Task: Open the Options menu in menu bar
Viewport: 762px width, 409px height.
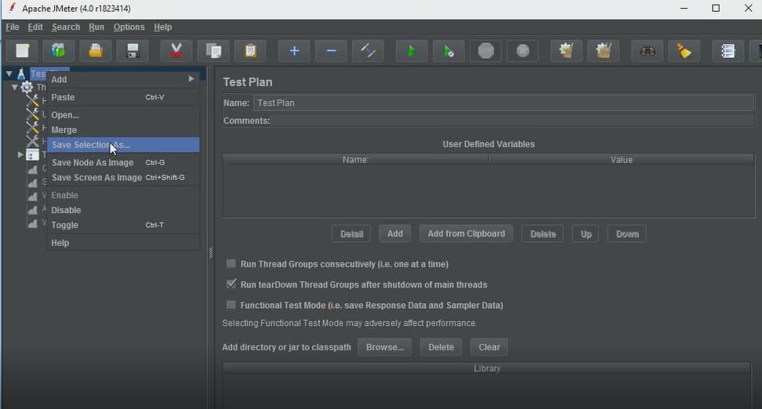Action: [x=129, y=27]
